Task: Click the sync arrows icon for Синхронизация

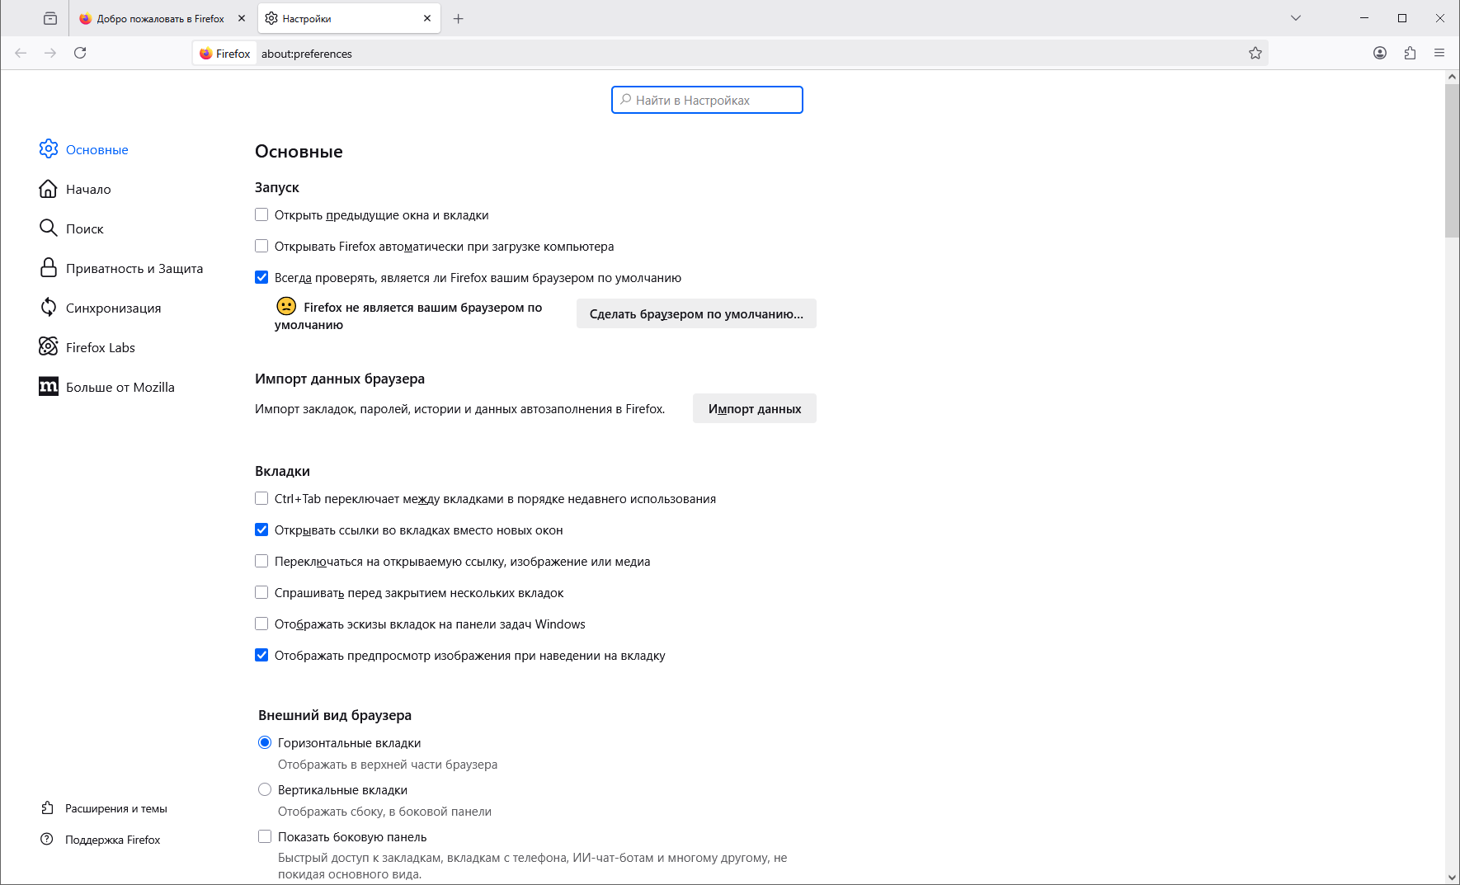Action: [x=49, y=308]
